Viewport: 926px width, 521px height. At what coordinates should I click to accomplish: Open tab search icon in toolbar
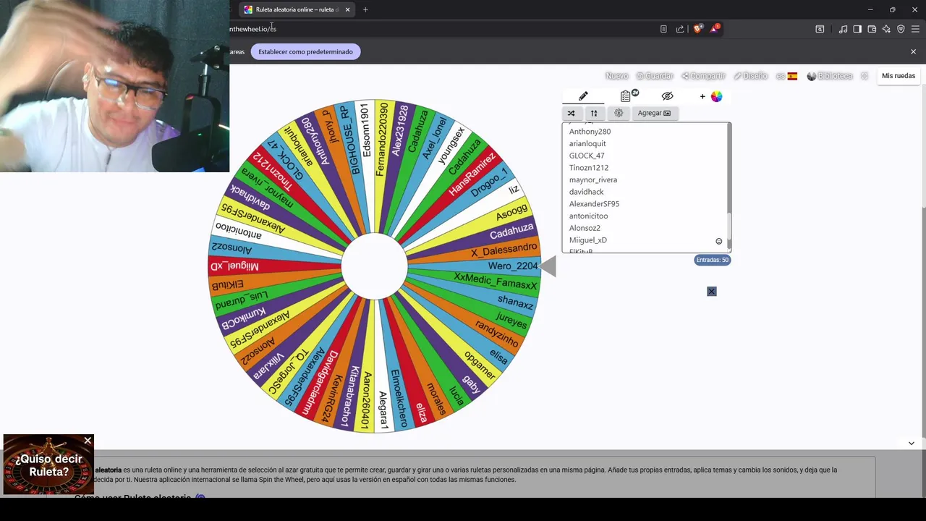point(820,29)
